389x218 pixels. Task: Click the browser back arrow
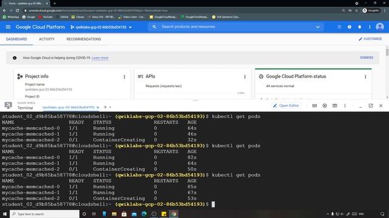click(x=4, y=11)
